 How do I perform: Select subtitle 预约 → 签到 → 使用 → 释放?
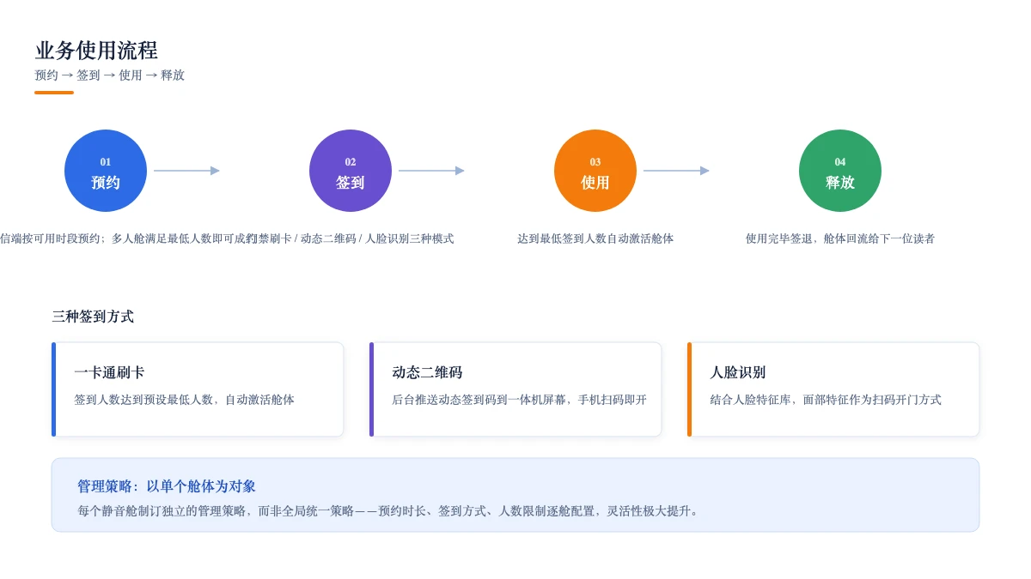[x=109, y=75]
